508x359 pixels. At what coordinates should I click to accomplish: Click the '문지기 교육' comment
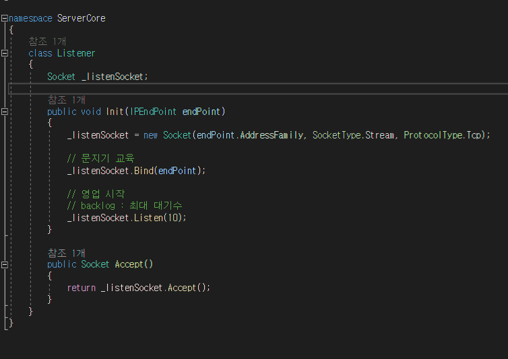[101, 159]
